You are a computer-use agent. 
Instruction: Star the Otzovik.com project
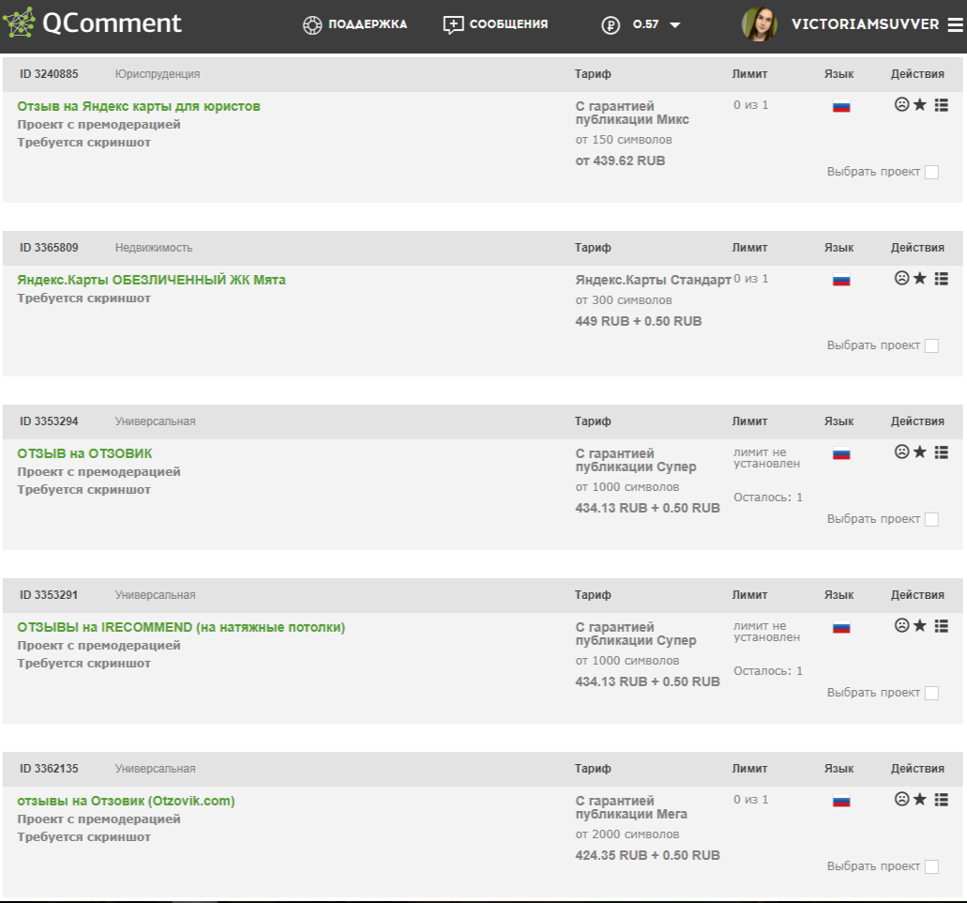point(919,800)
